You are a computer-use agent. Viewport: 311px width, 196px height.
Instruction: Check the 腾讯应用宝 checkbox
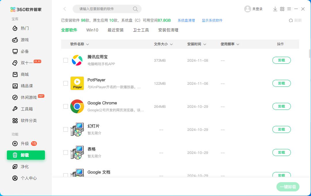[66, 60]
